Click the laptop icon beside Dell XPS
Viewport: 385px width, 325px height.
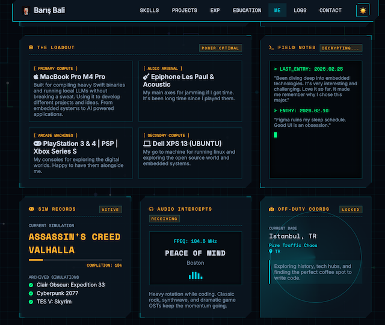(147, 144)
